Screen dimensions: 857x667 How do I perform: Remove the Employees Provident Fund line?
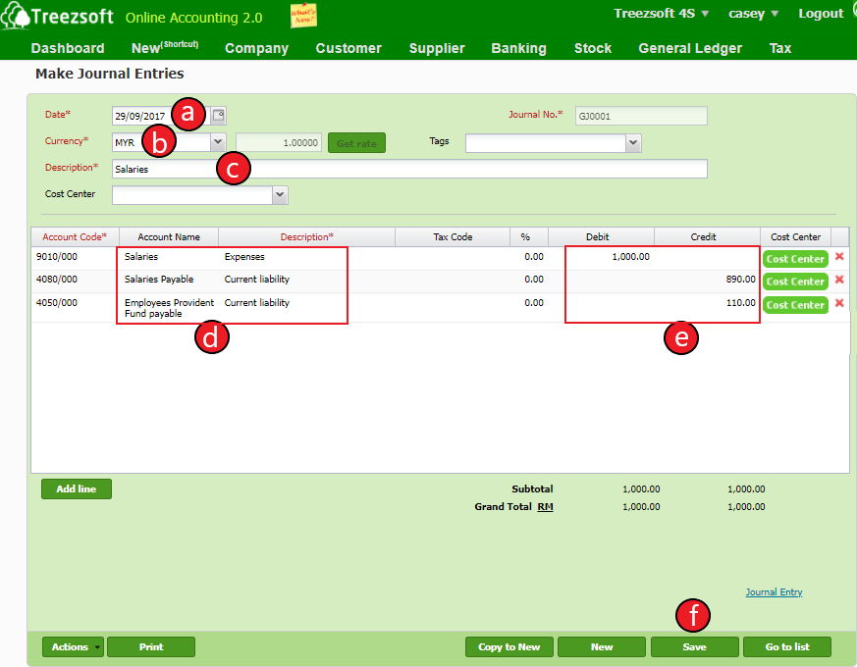pos(839,303)
